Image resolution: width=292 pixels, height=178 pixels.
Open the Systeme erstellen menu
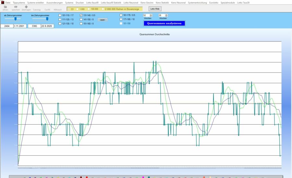click(x=36, y=3)
